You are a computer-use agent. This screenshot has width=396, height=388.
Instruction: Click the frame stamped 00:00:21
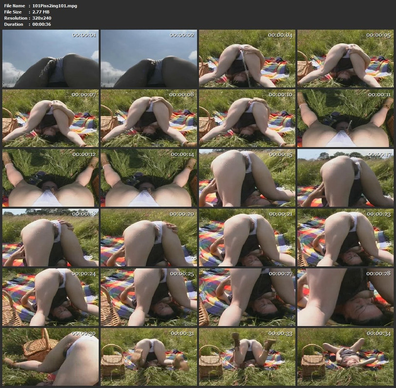tap(247, 238)
